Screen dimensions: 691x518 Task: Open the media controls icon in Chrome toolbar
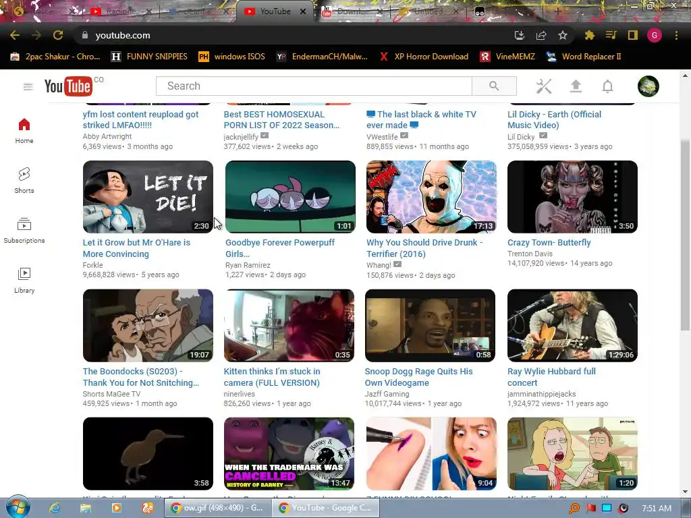(x=611, y=35)
